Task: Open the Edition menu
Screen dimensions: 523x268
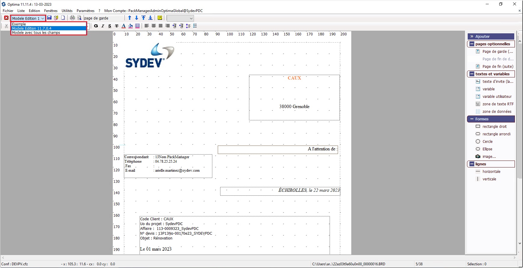Action: click(34, 11)
